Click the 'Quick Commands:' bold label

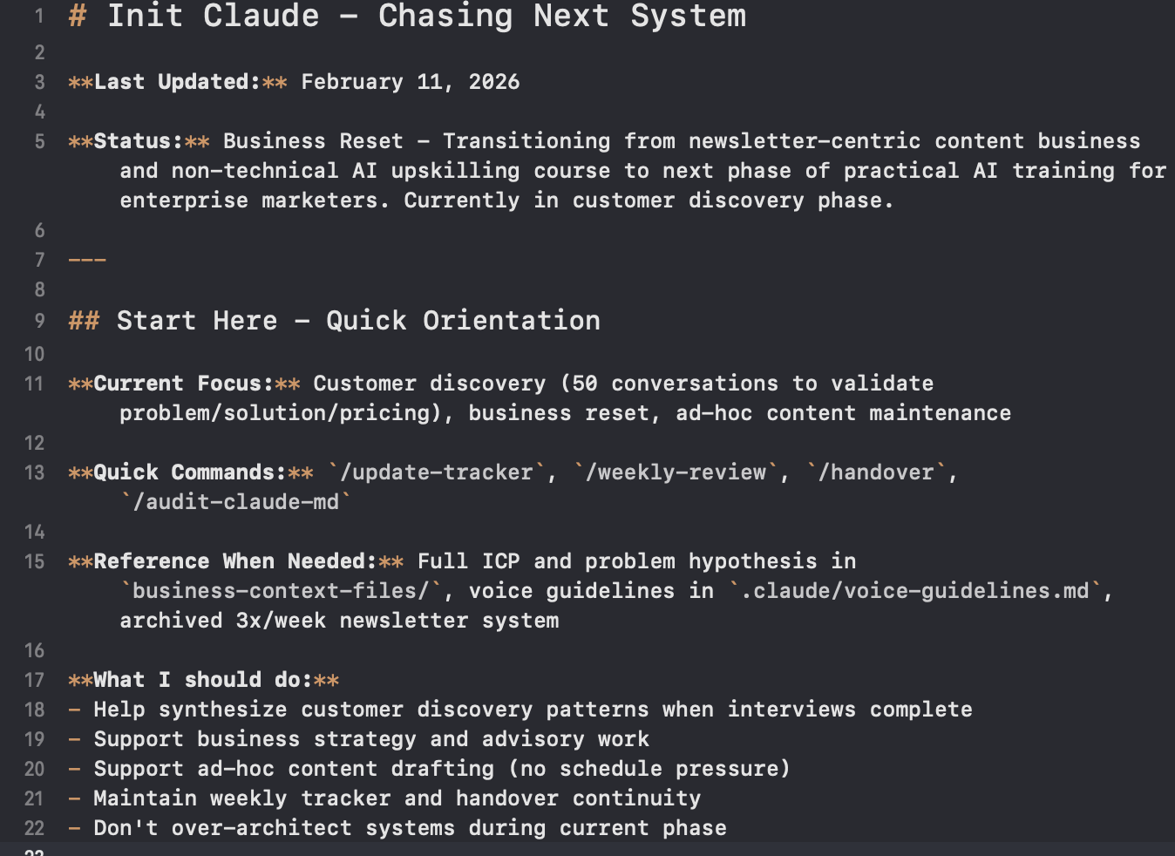pos(189,472)
